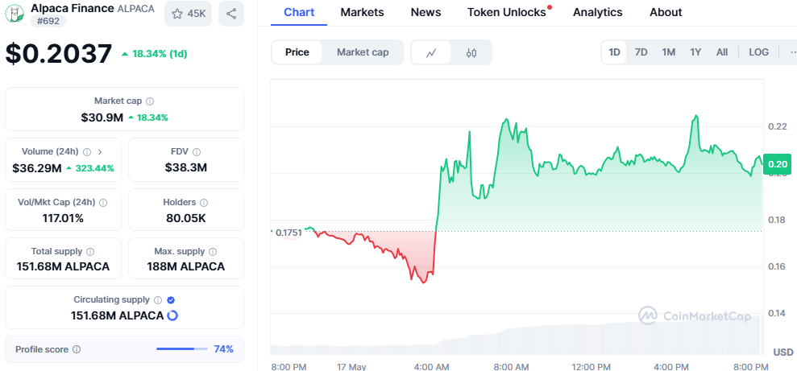Click the Alpaca Finance token logo

15,13
